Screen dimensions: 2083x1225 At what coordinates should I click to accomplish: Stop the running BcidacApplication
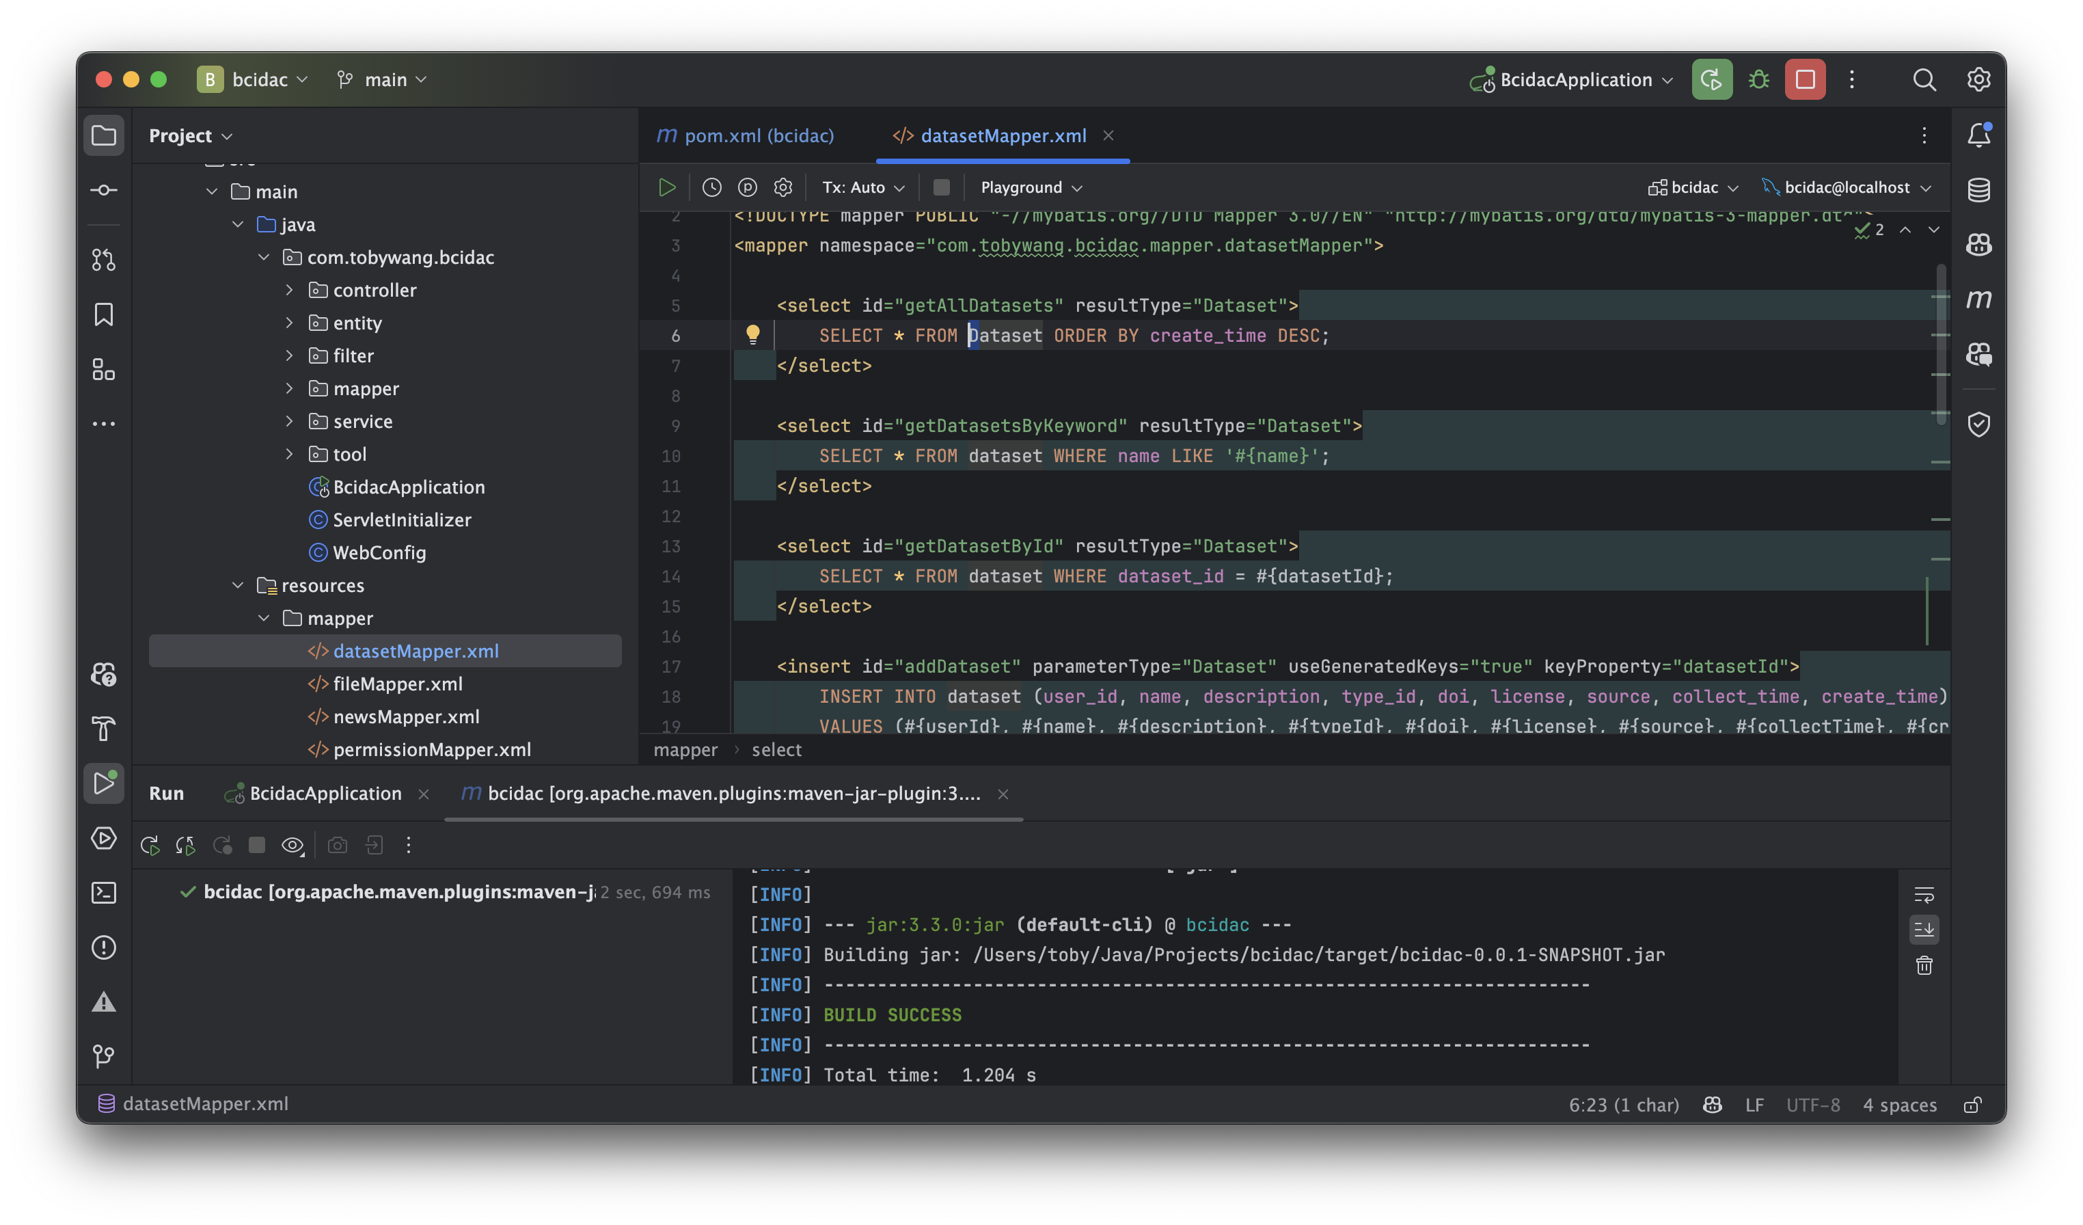pos(1806,79)
